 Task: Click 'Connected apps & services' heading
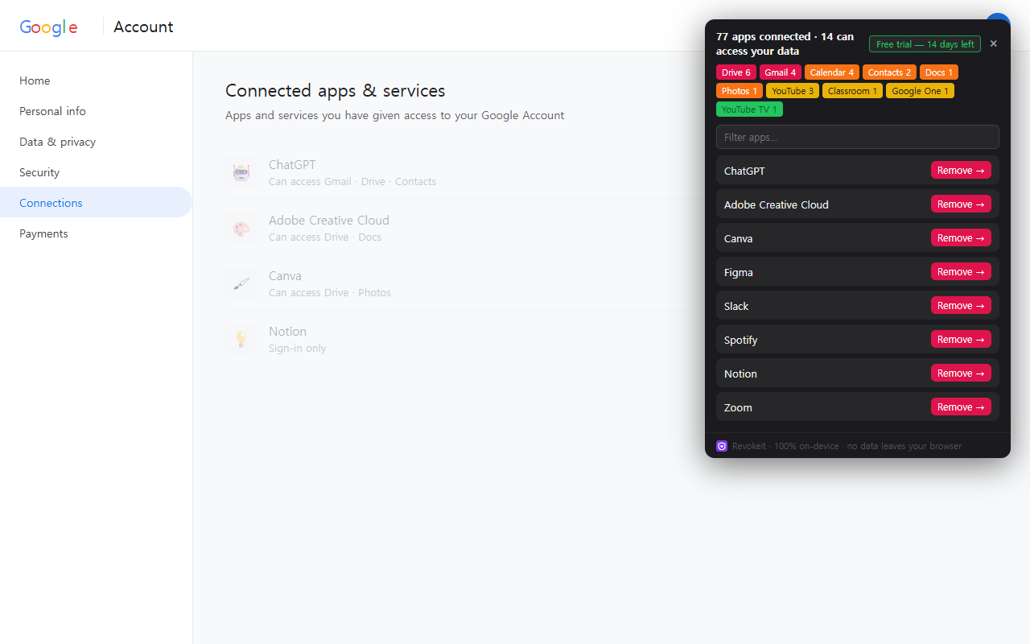336,91
